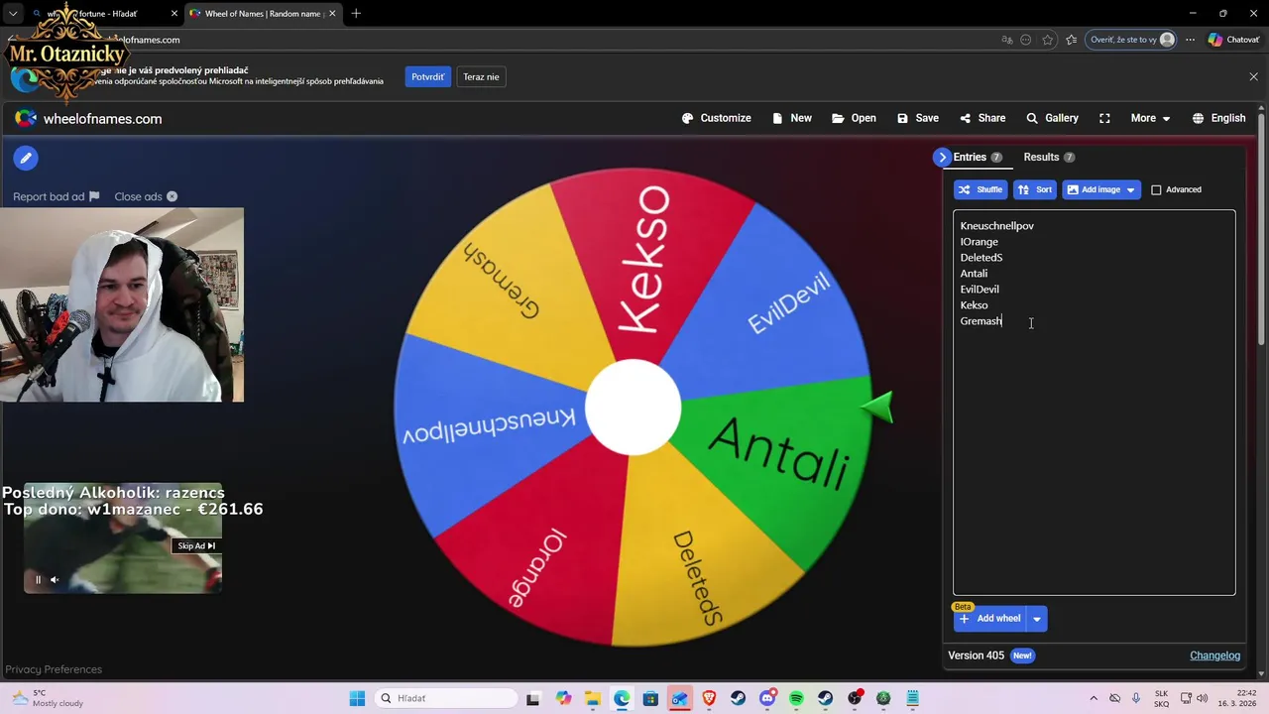This screenshot has width=1269, height=714.
Task: Open the favorites list icon
Action: (x=1072, y=40)
